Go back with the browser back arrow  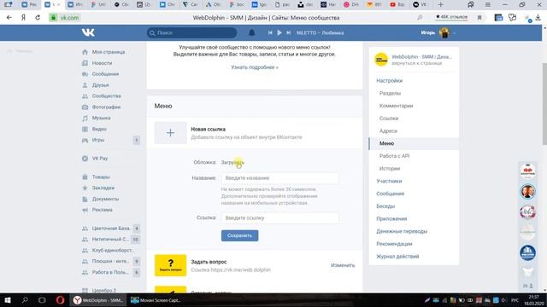click(9, 17)
